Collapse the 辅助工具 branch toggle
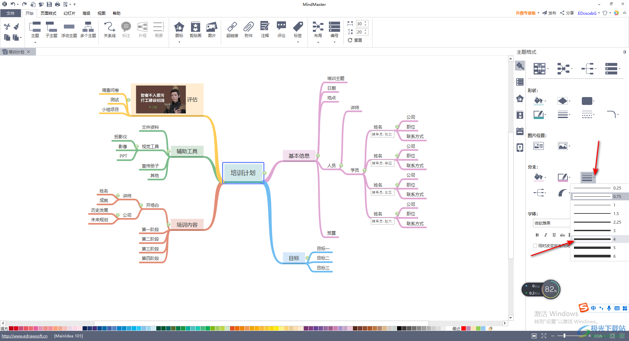 pyautogui.click(x=168, y=151)
